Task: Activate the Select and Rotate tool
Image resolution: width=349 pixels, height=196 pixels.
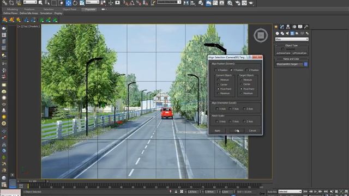Action: [75, 3]
